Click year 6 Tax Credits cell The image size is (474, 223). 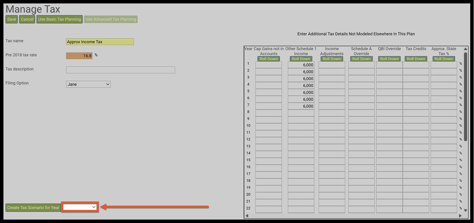coord(416,99)
